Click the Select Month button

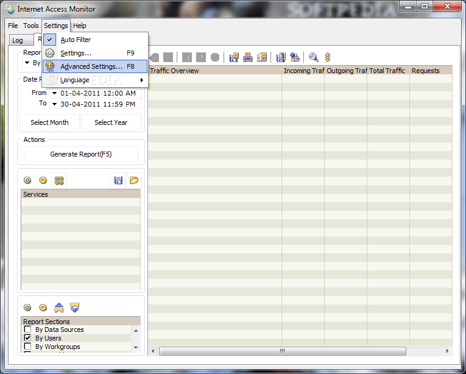[49, 122]
